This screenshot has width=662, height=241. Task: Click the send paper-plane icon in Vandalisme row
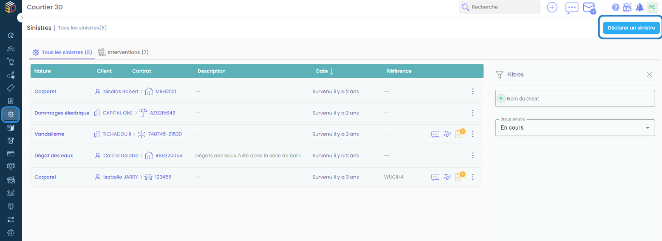447,134
